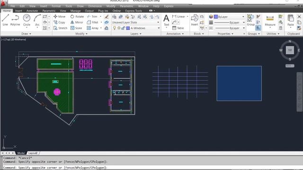Select the Arc tool

(x=37, y=20)
